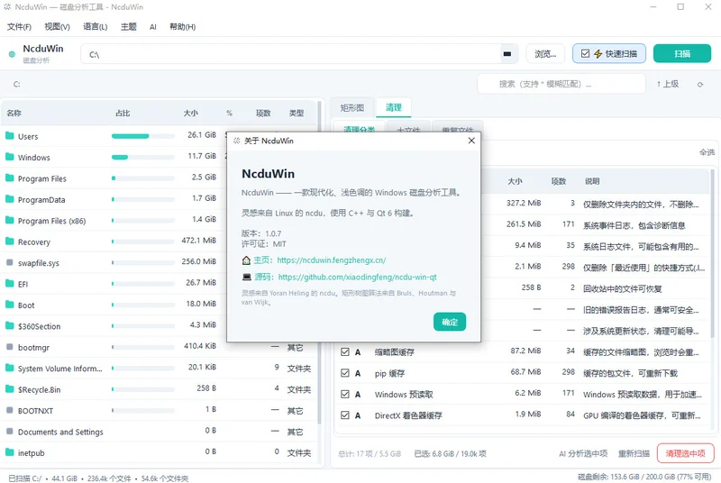Screen dimensions: 721x483
Task: Click the BOOTNXT file icon
Action: click(10, 410)
